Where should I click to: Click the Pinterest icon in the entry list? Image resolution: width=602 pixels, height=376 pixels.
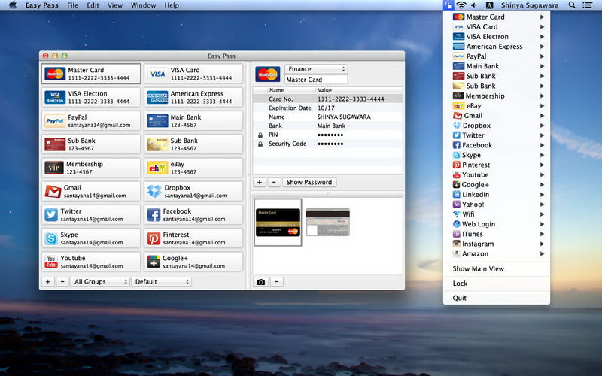pos(154,238)
